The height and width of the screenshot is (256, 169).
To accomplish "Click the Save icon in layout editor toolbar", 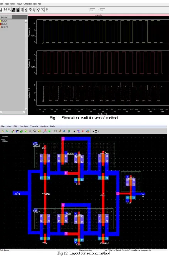I will click(x=7, y=131).
